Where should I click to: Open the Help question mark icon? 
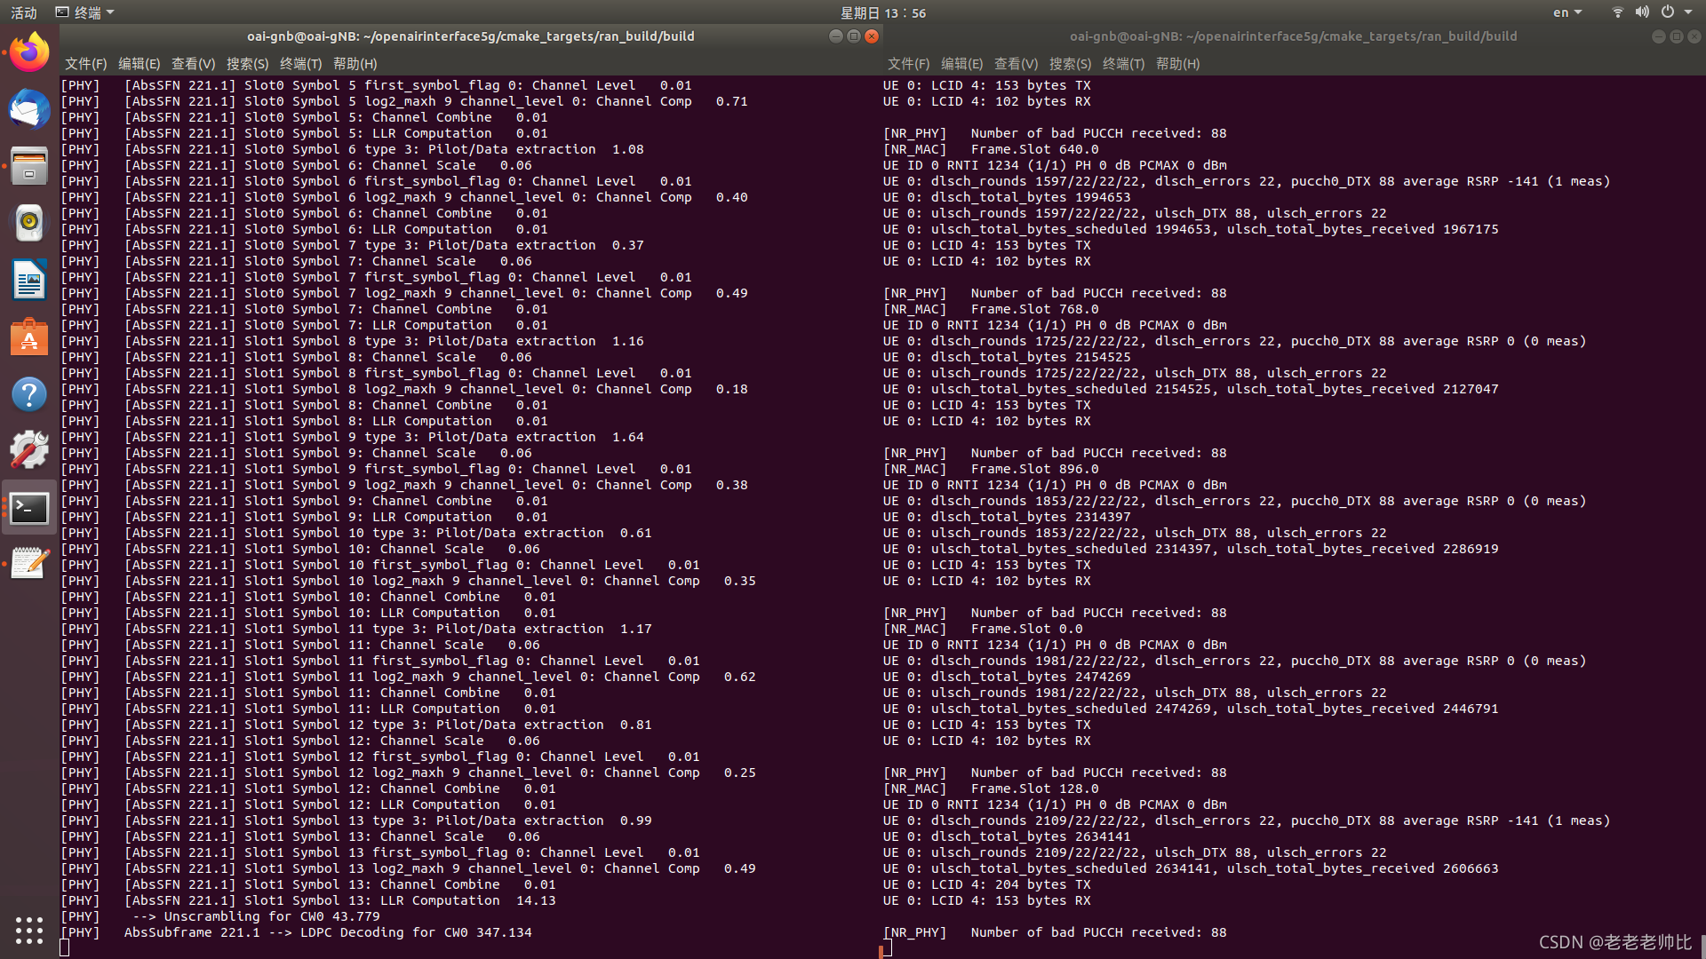pyautogui.click(x=29, y=394)
